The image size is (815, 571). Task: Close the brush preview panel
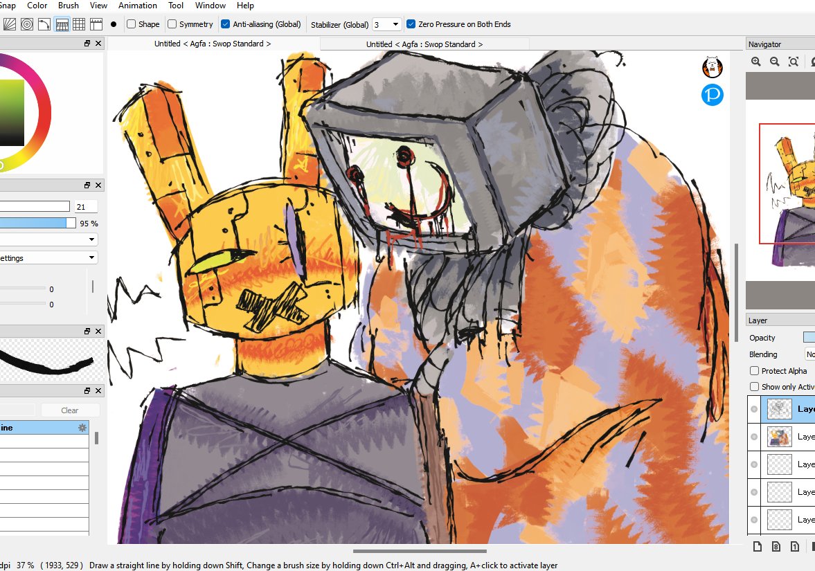click(x=98, y=331)
